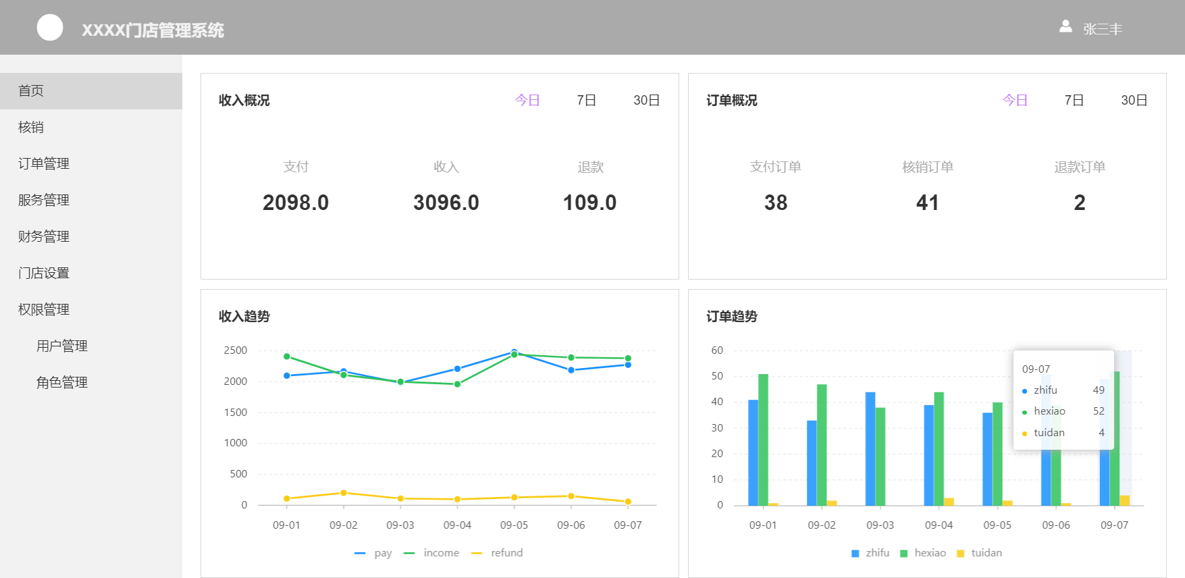
Task: Go to 订单管理 in the sidebar
Action: [x=44, y=164]
